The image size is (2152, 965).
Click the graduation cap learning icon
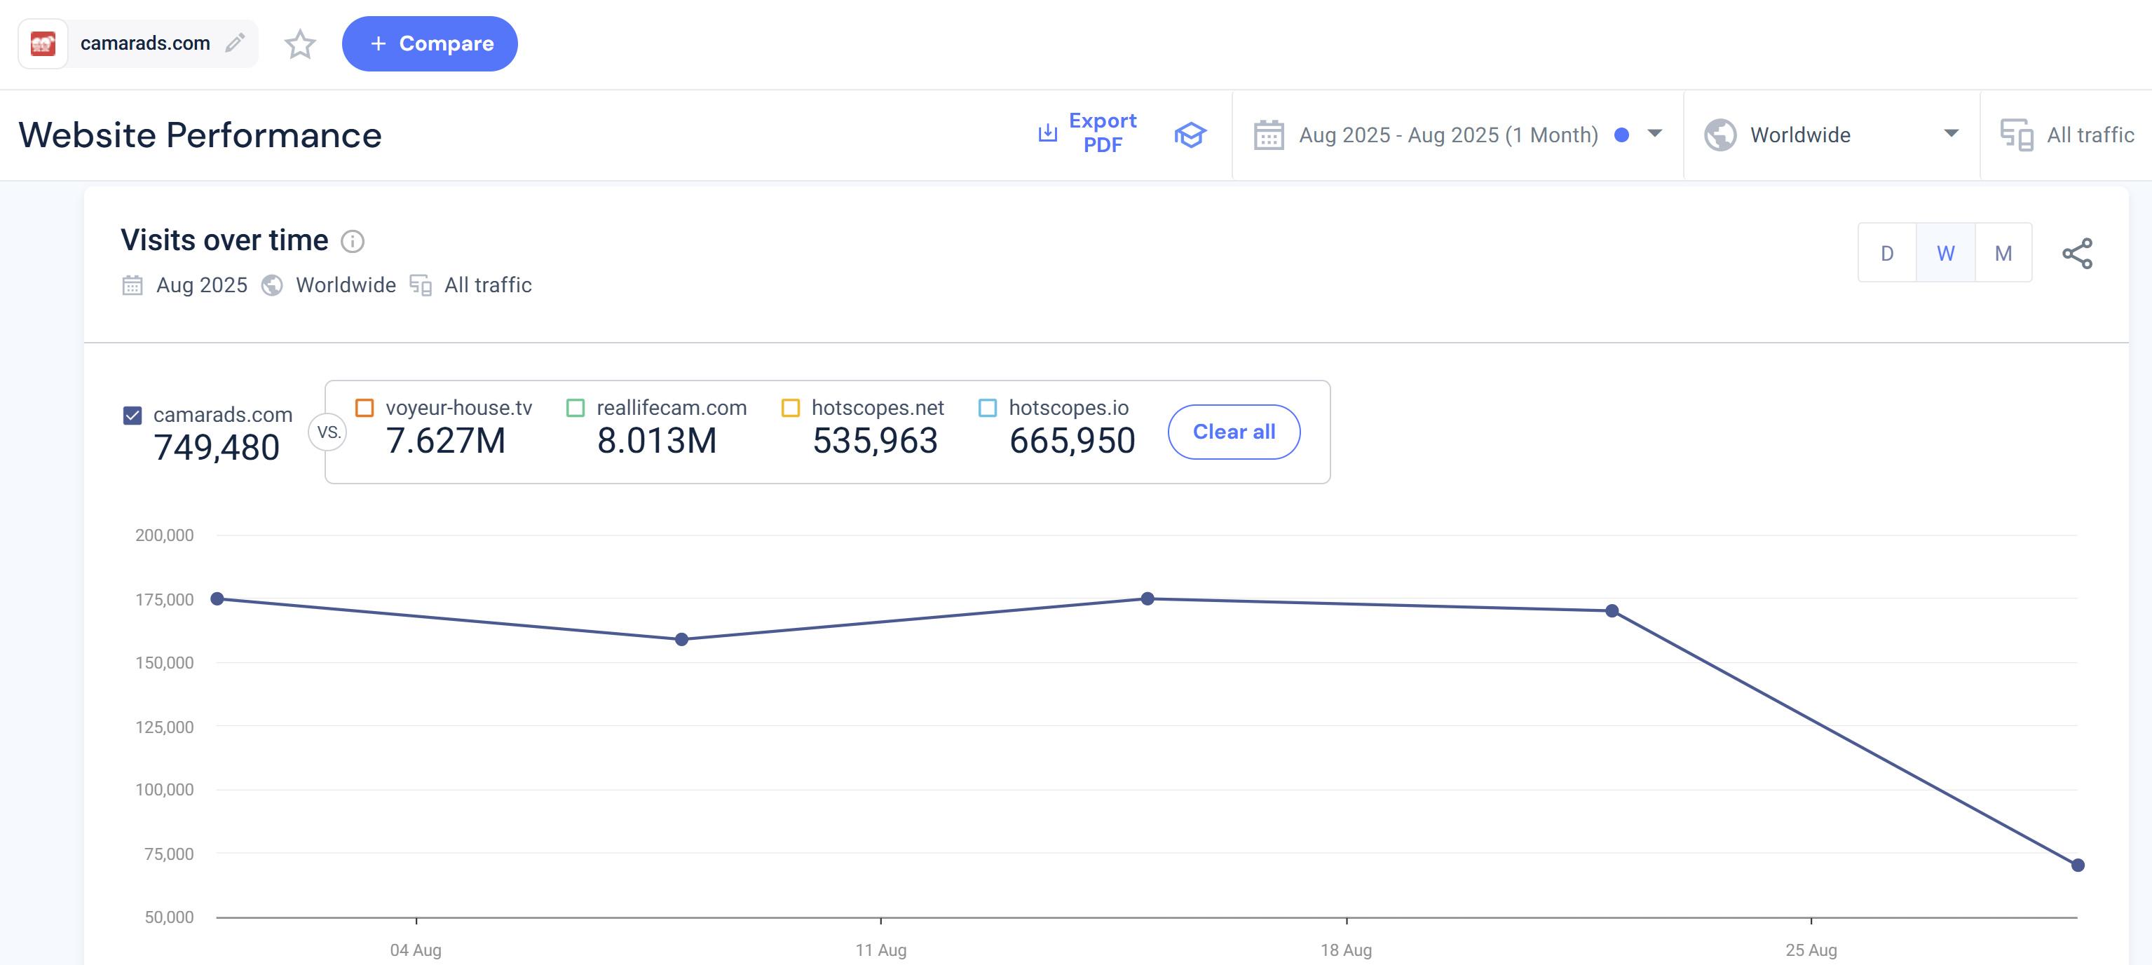pyautogui.click(x=1190, y=135)
